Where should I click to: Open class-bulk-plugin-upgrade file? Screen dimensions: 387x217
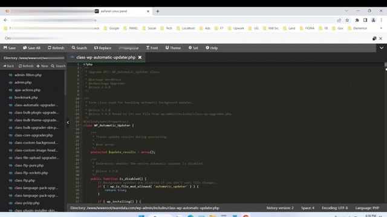[x=36, y=113]
